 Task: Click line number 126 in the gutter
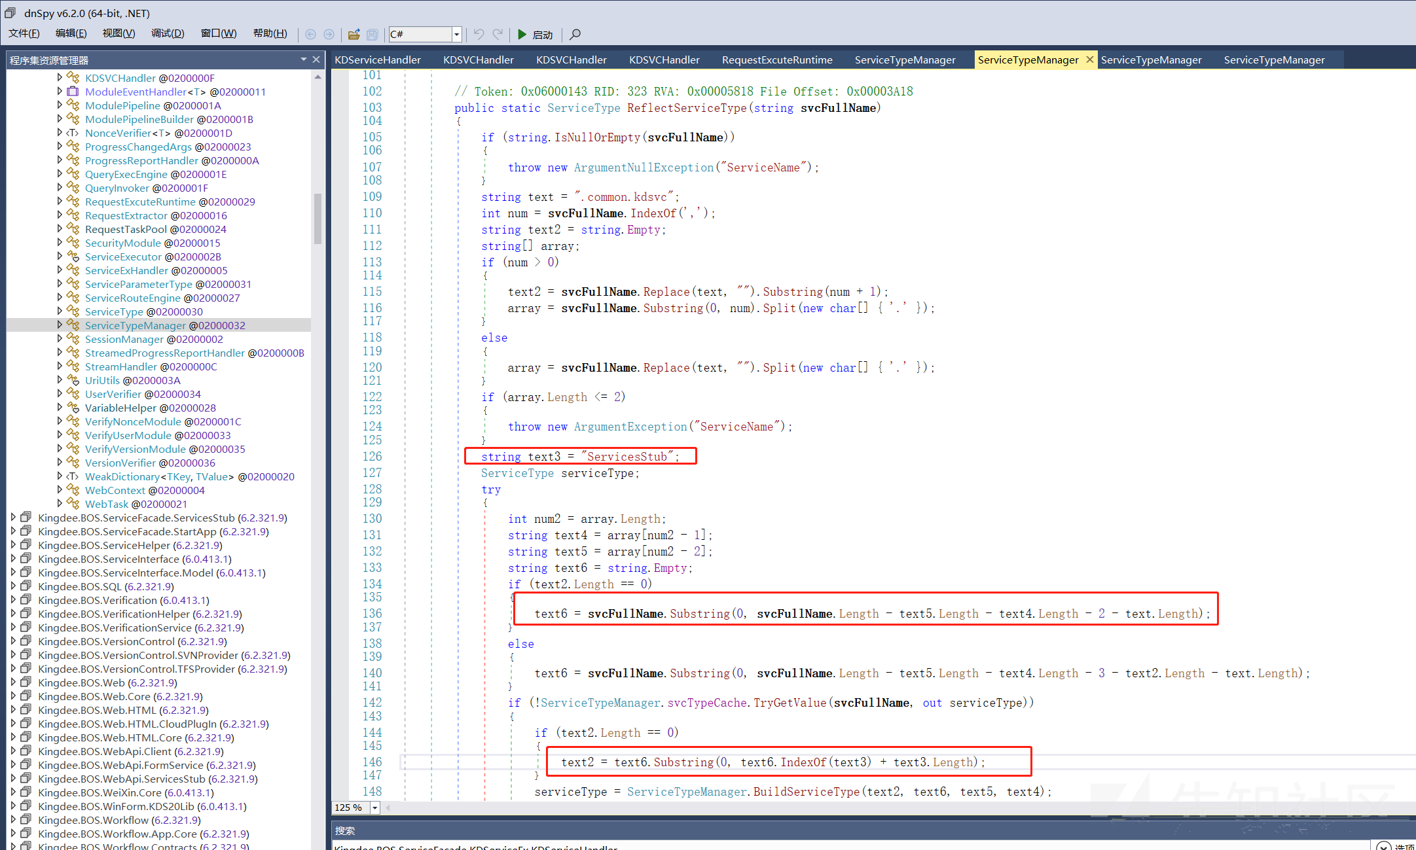pyautogui.click(x=372, y=456)
